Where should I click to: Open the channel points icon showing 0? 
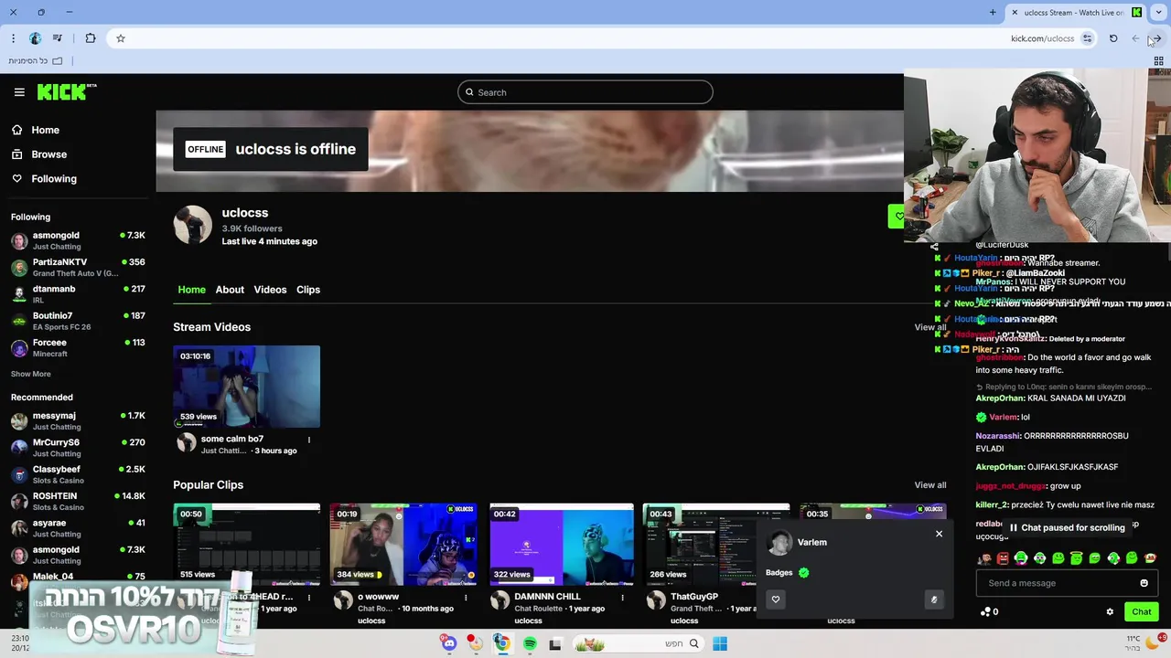click(989, 612)
